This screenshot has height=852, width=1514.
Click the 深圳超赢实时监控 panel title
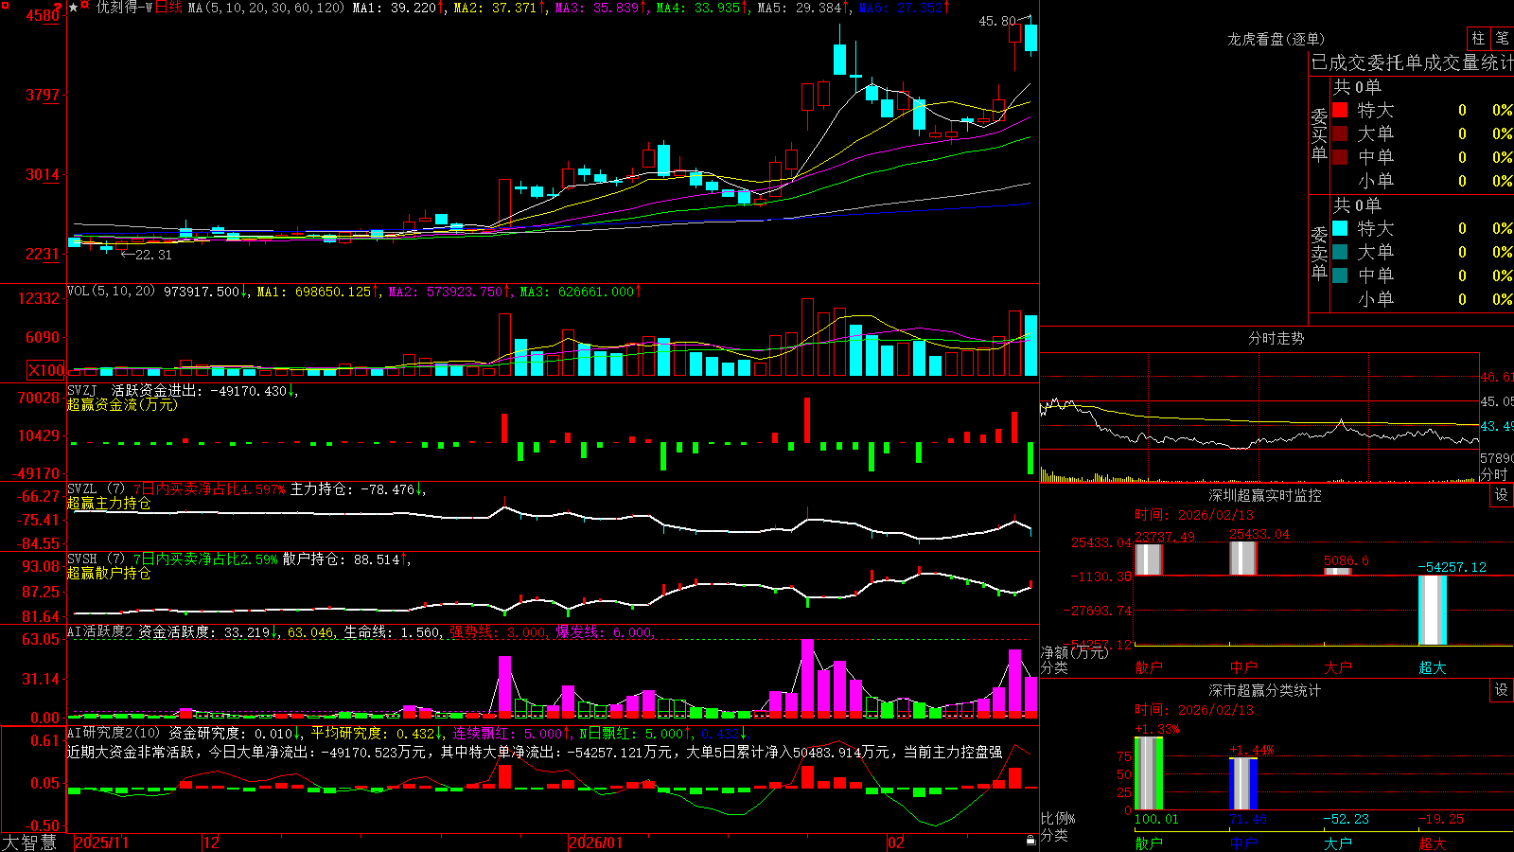pos(1265,495)
